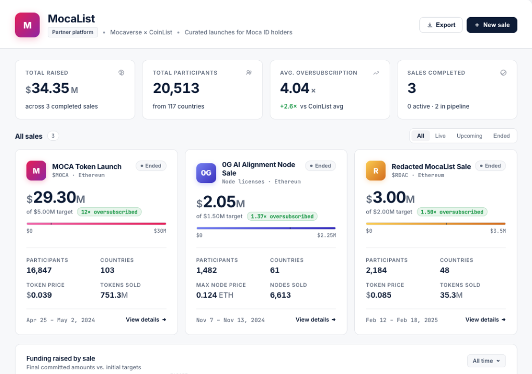The height and width of the screenshot is (374, 532).
Task: Click the 0G AI Alignment Node icon
Action: pos(206,173)
